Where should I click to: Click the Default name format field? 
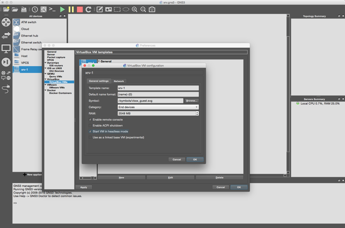click(x=158, y=94)
